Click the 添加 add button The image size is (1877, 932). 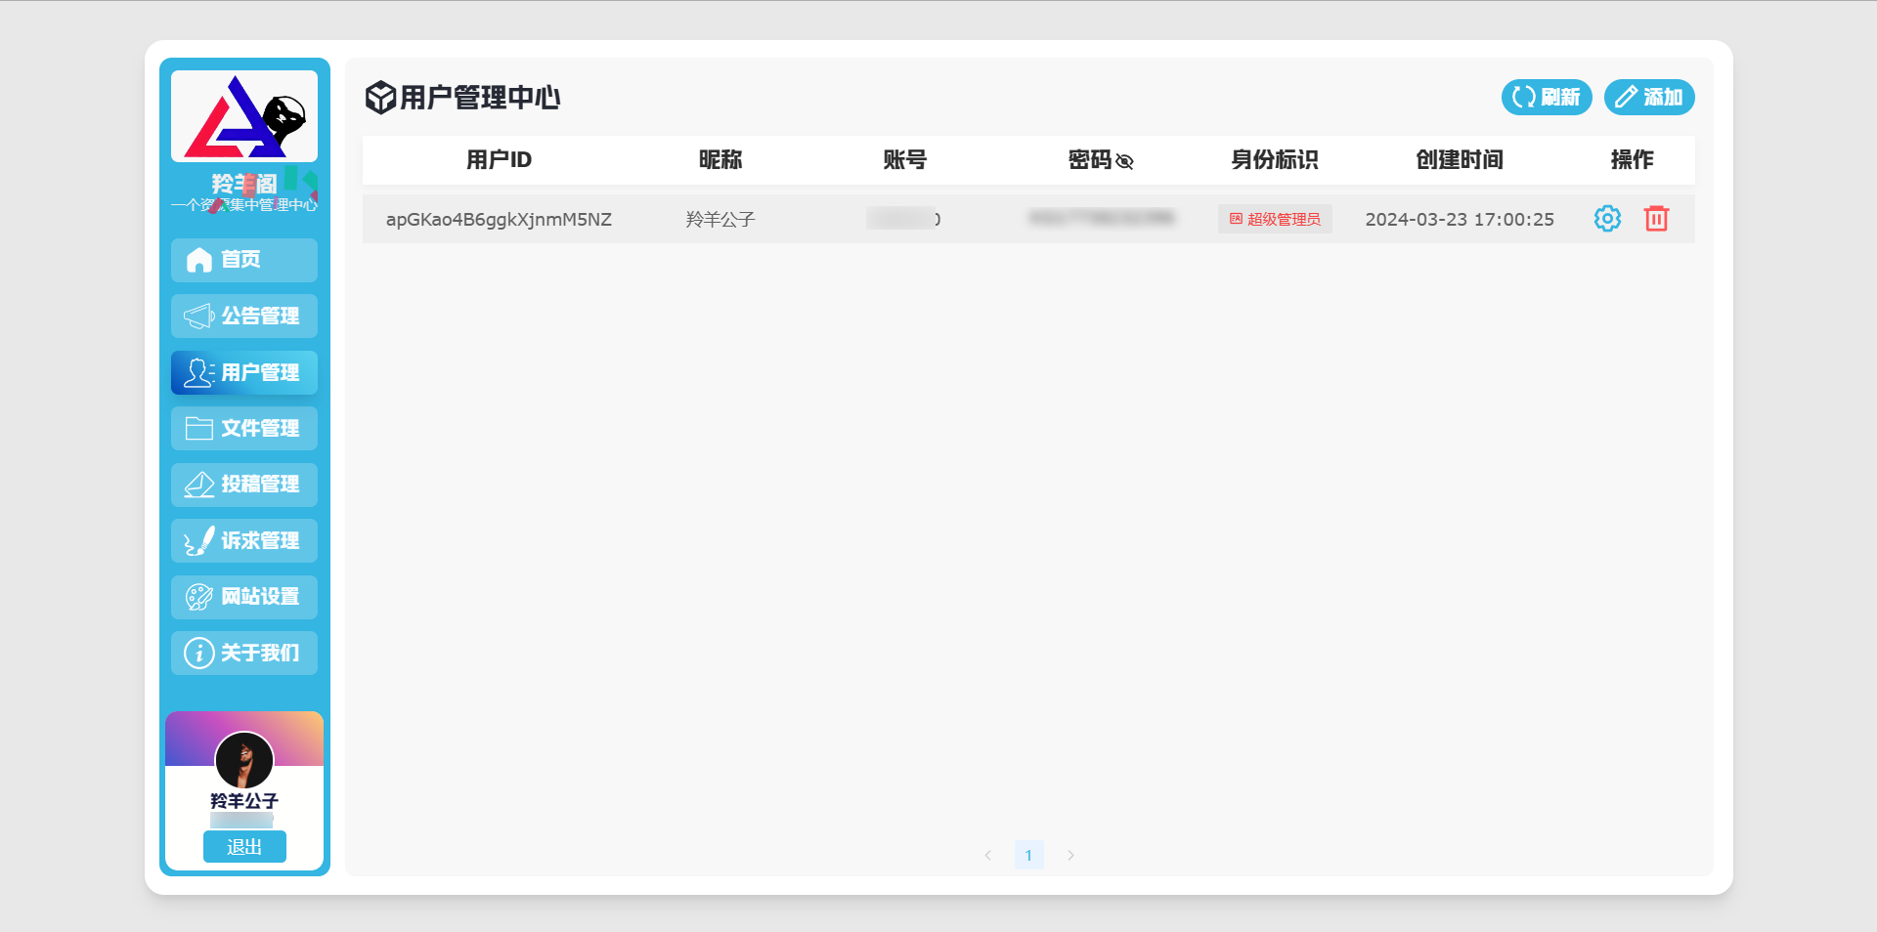(x=1649, y=97)
